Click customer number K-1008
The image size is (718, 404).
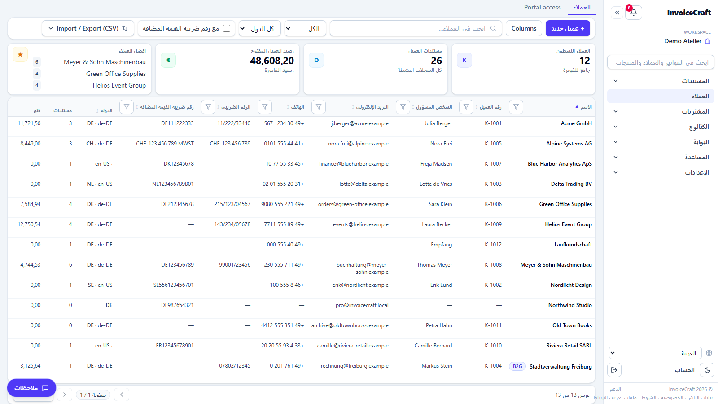coord(493,265)
